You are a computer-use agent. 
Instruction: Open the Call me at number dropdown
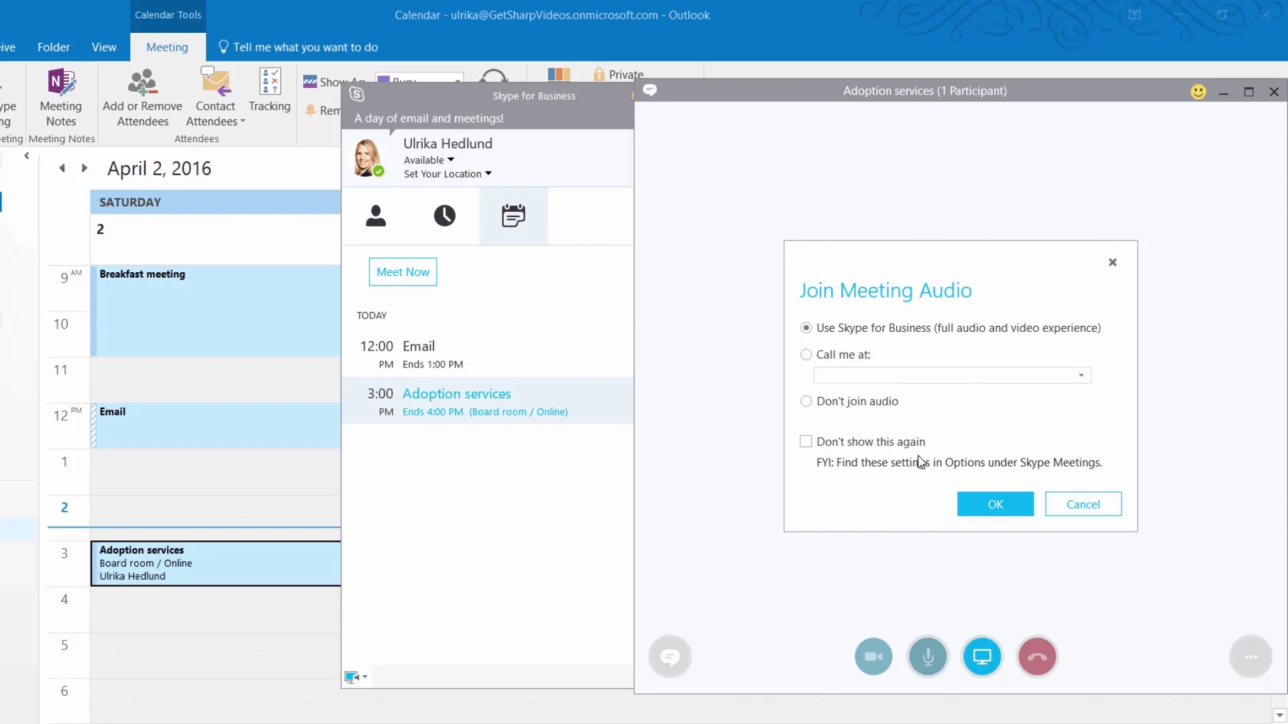[1081, 375]
